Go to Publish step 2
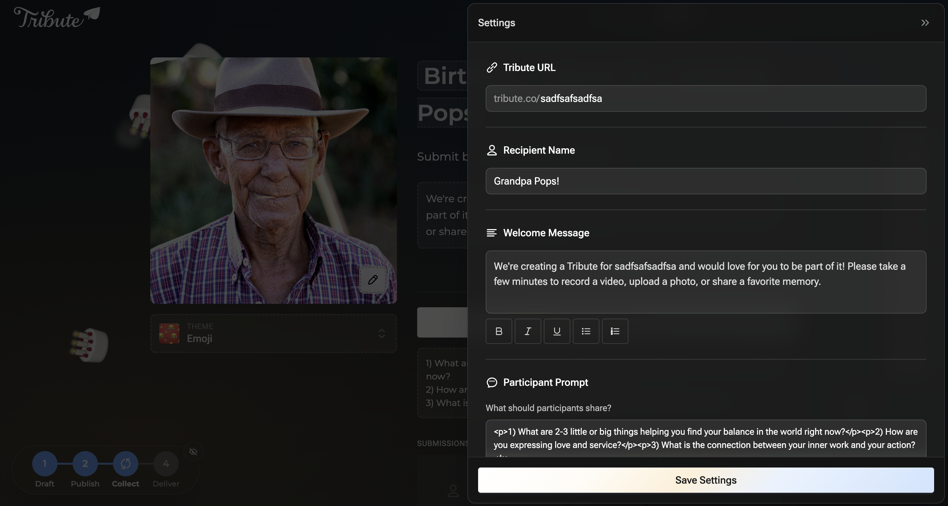Screen dimensions: 948x506 (x=85, y=464)
